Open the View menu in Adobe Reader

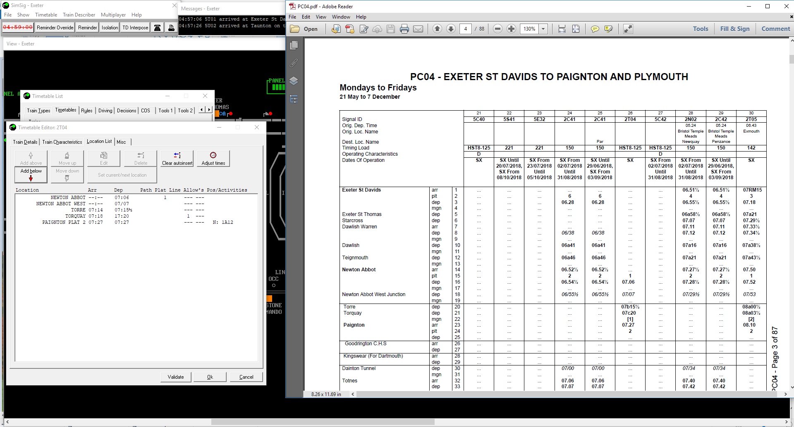[x=321, y=17]
